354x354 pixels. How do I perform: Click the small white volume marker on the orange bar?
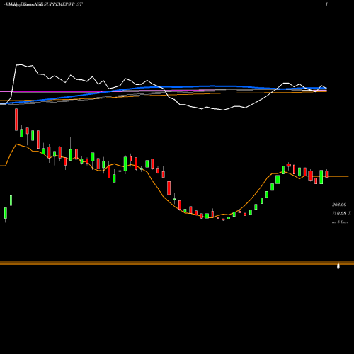pyautogui.click(x=338, y=266)
